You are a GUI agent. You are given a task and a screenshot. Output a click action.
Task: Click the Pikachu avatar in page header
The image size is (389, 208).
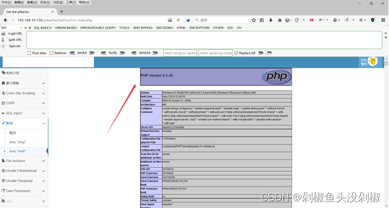pos(373,61)
